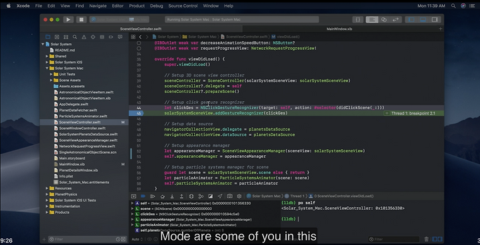The height and width of the screenshot is (245, 480).
Task: Open the Code Snippets library button with braces
Action: tap(357, 19)
